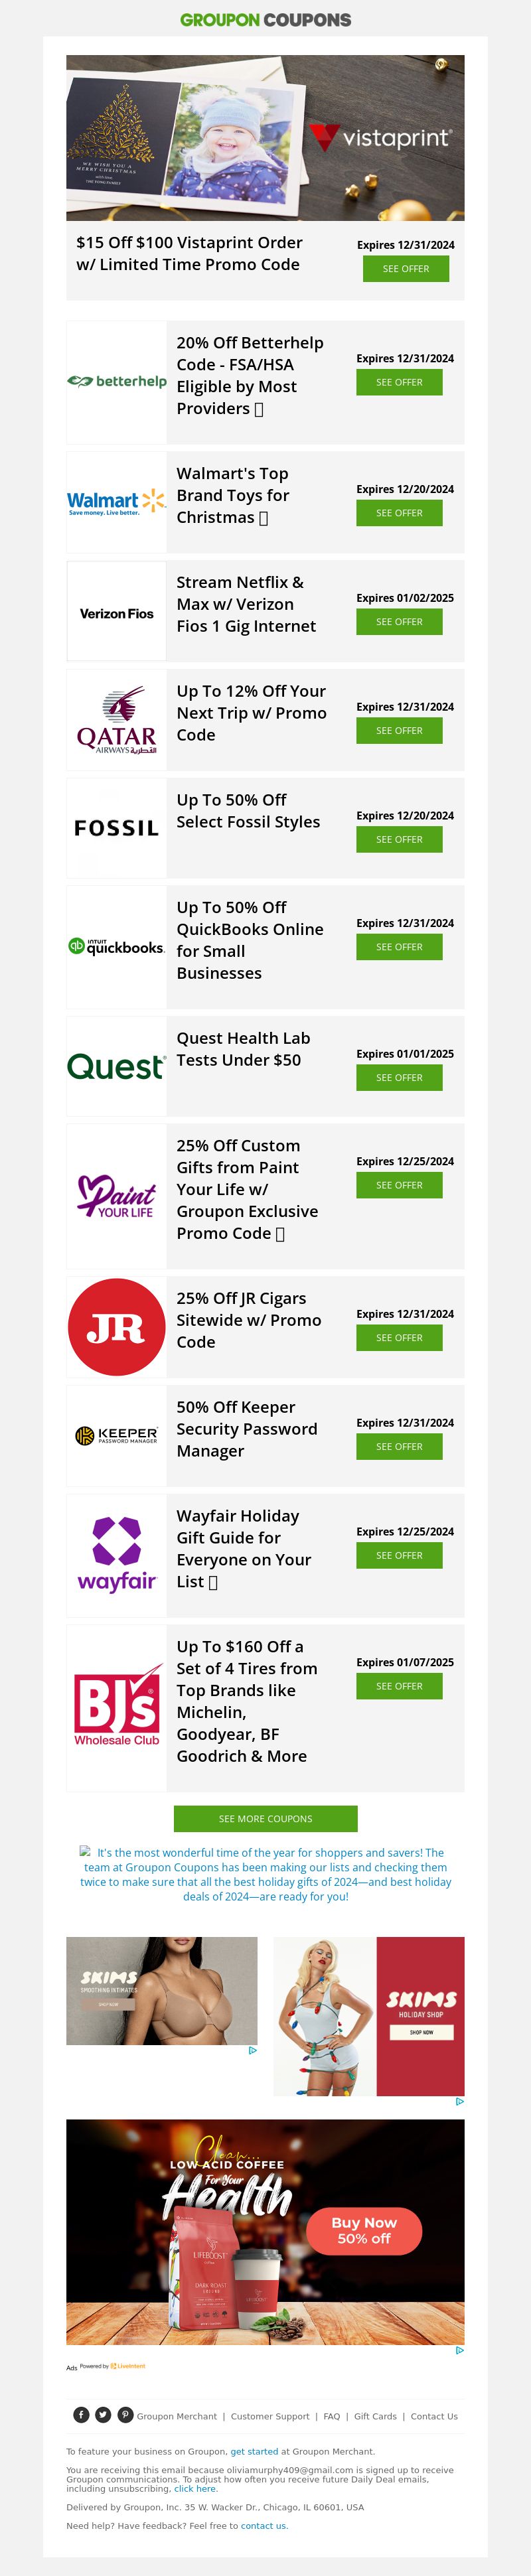Open the Customer Support footer link
This screenshot has height=2576, width=531.
click(x=270, y=2416)
